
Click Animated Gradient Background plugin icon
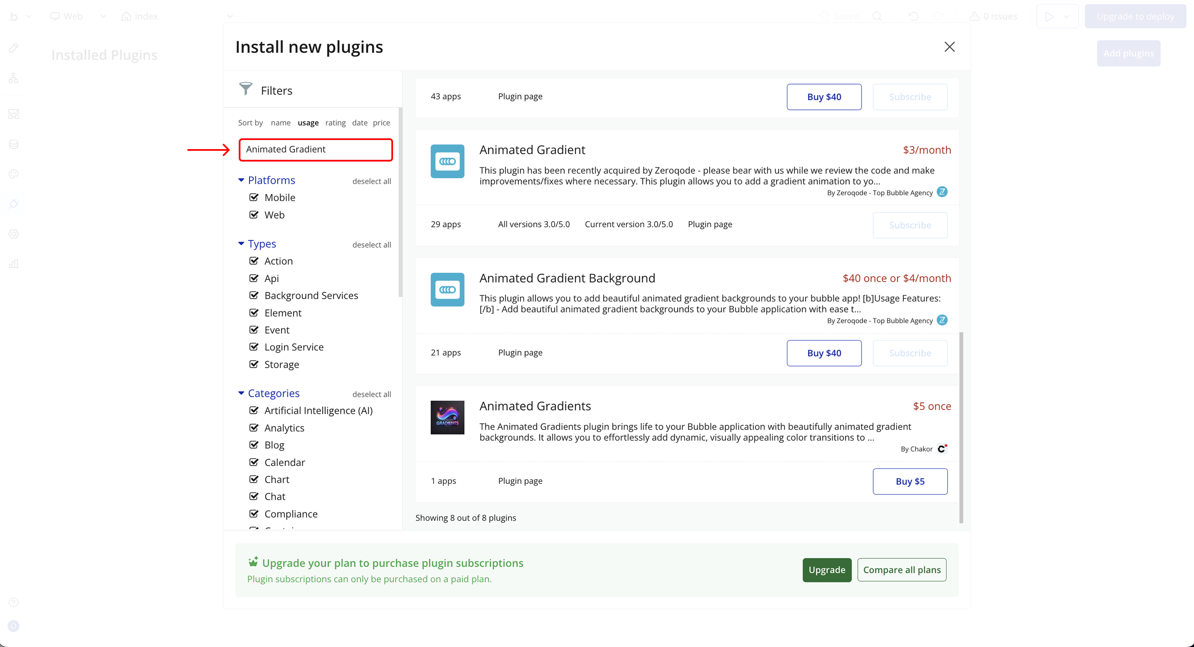point(447,290)
